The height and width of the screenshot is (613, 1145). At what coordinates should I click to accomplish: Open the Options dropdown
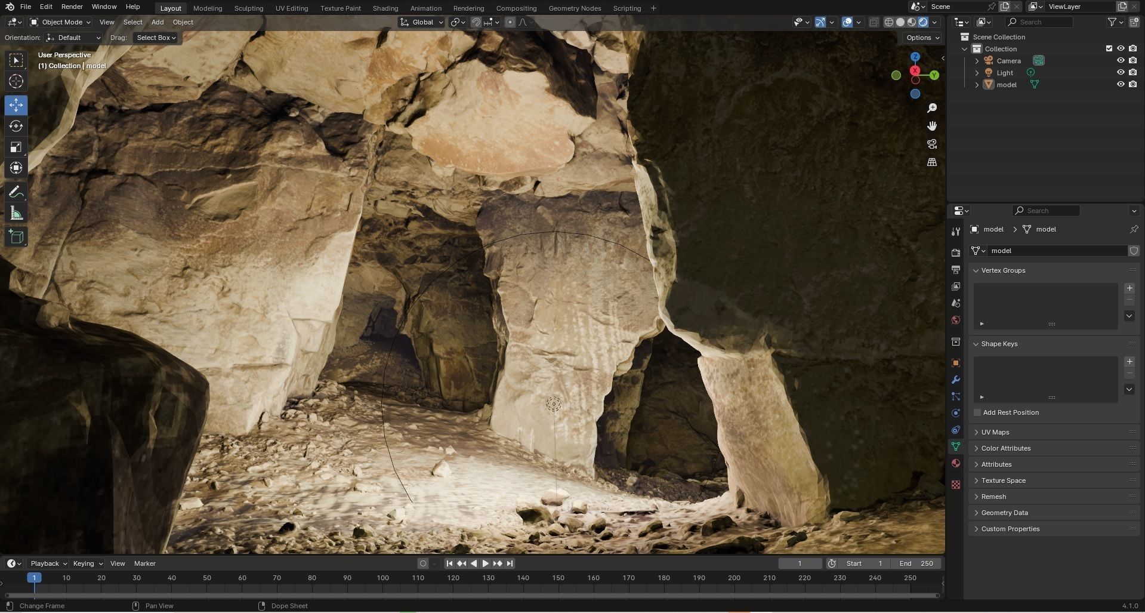point(922,38)
